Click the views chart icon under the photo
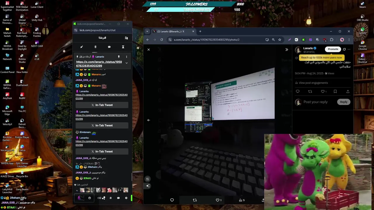The height and width of the screenshot is (210, 374). pos(240,200)
